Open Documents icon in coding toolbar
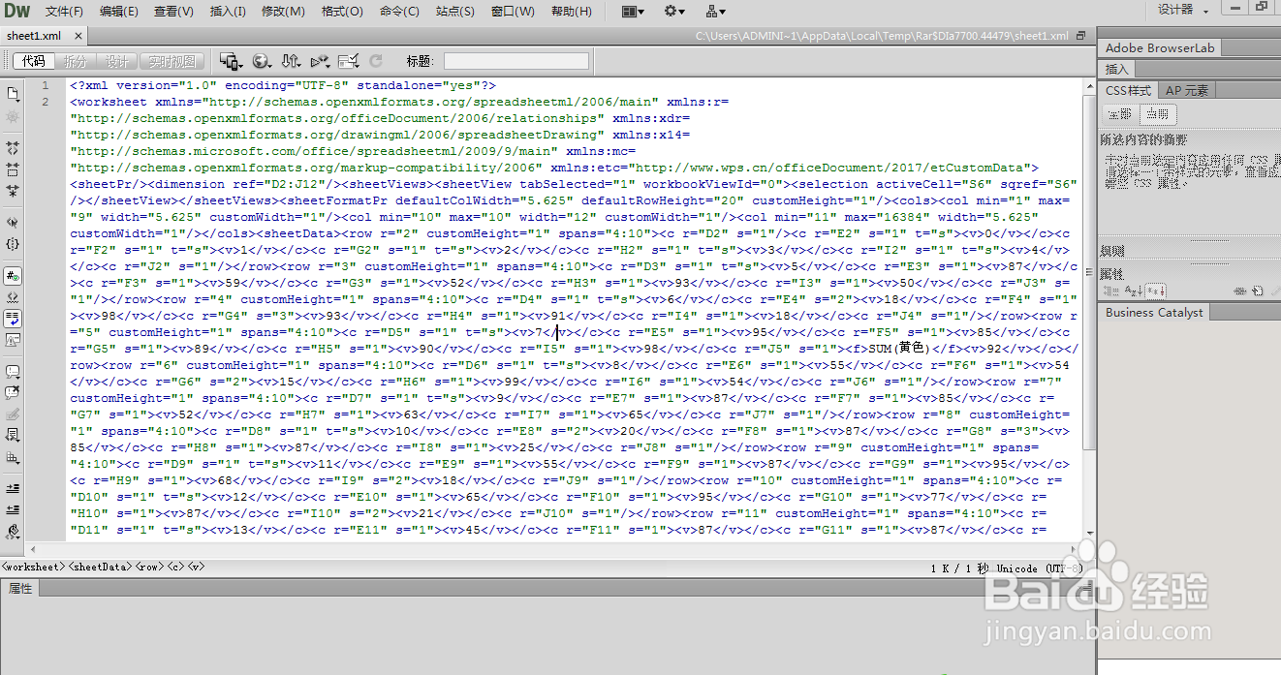Viewport: 1281px width, 675px height. 13,93
